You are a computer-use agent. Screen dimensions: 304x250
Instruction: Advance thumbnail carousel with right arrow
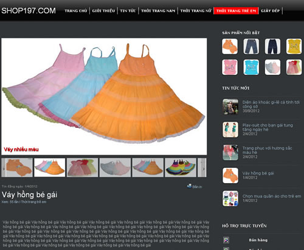click(x=204, y=167)
